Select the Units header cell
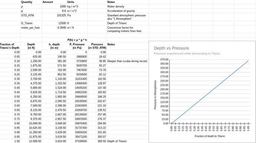Screen dimensions: 256x143 pyautogui.click(x=77, y=2)
